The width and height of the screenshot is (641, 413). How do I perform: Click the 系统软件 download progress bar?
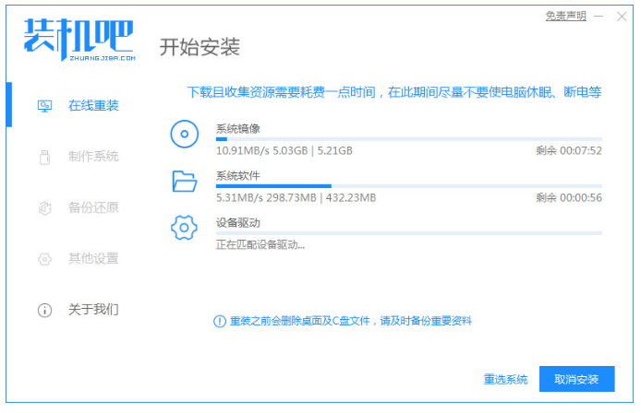pyautogui.click(x=408, y=186)
